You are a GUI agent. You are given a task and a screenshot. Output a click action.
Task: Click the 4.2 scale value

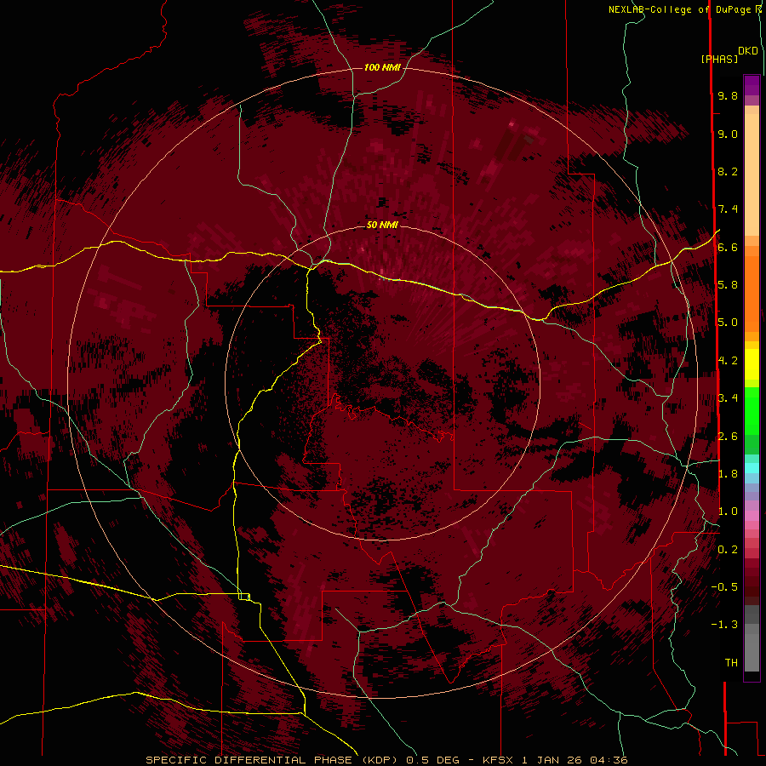click(x=728, y=361)
